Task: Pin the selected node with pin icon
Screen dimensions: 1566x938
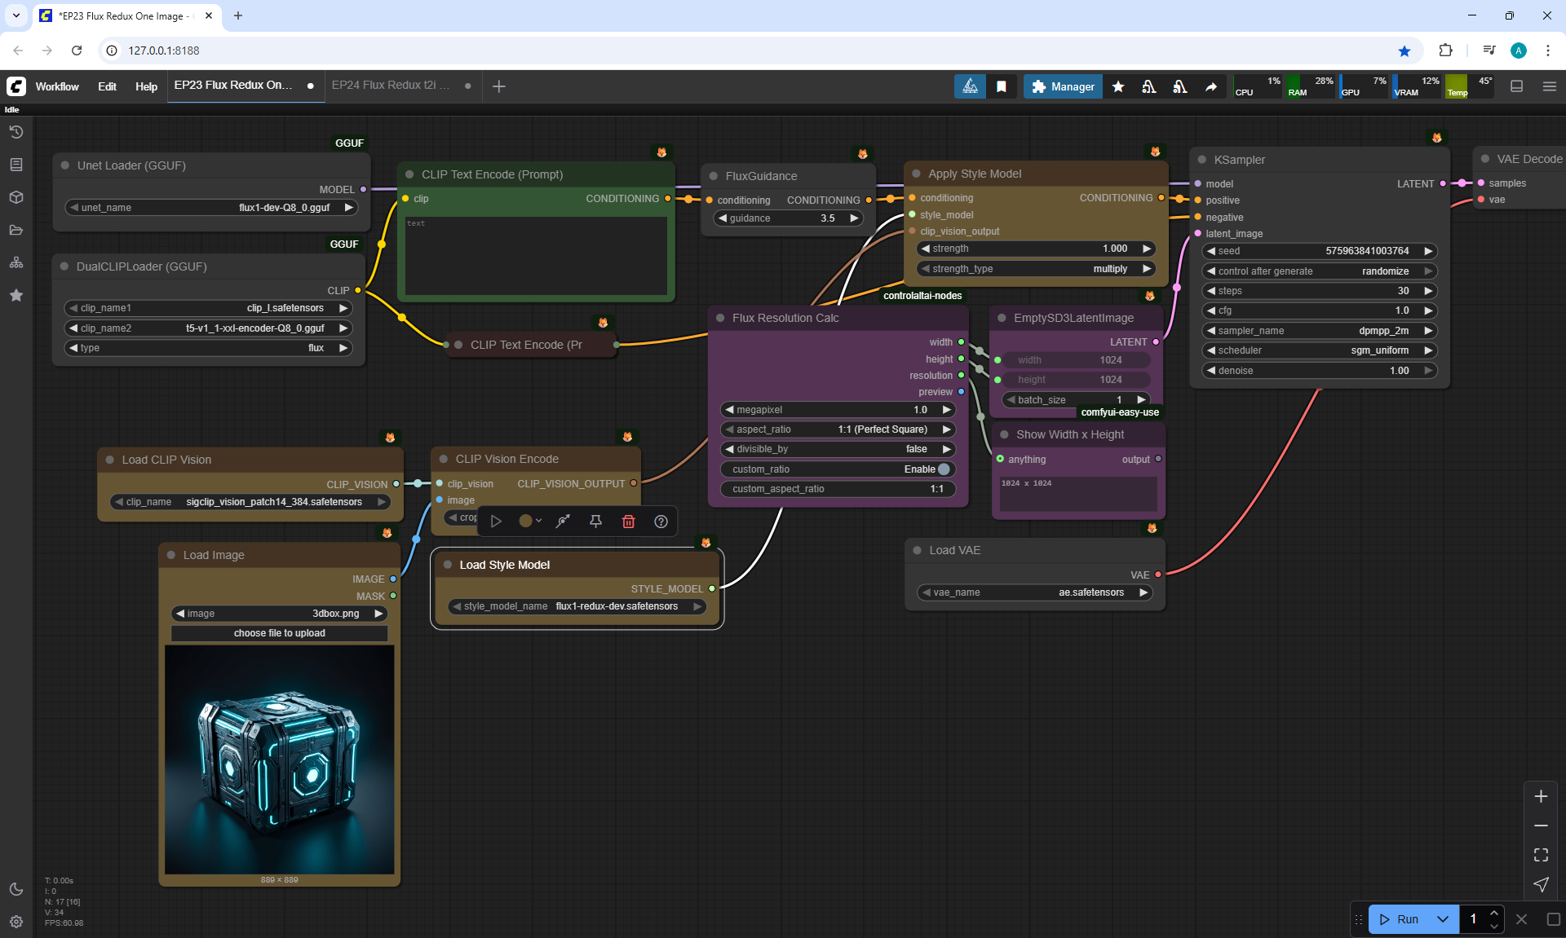Action: 595,522
